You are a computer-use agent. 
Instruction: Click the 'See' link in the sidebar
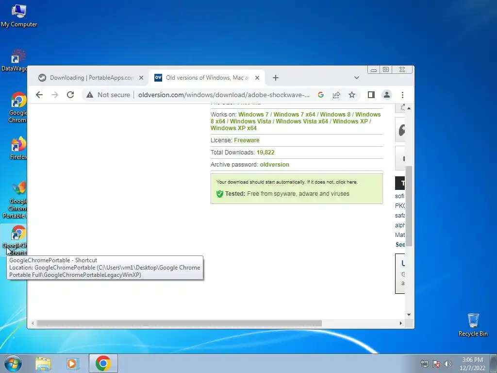pos(400,245)
